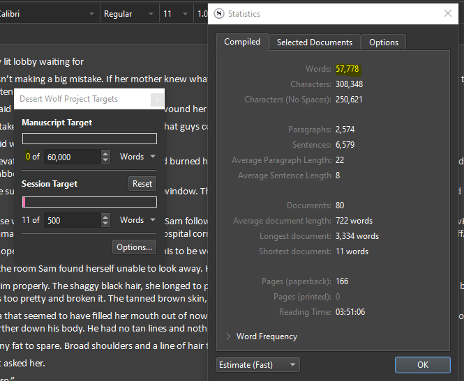The image size is (464, 381).
Task: Reset the Session Target count
Action: point(142,184)
